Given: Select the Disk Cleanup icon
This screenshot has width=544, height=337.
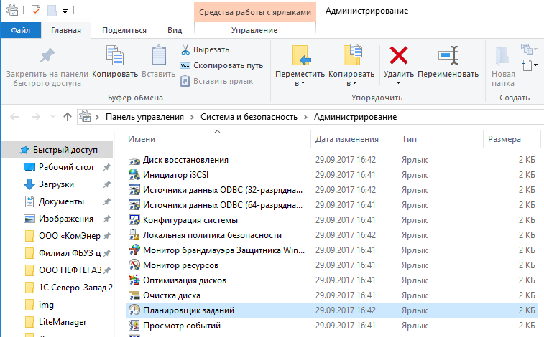Looking at the screenshot, I should click(134, 295).
